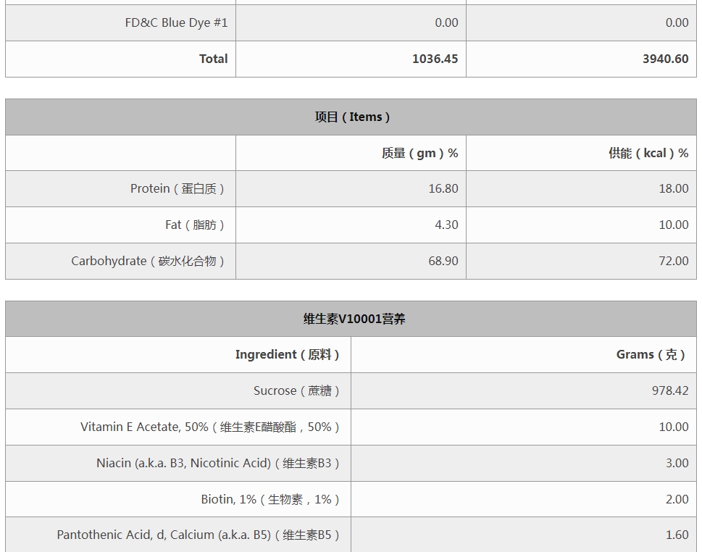Select the Carbohydrate (碳水化合物) row label

click(149, 261)
